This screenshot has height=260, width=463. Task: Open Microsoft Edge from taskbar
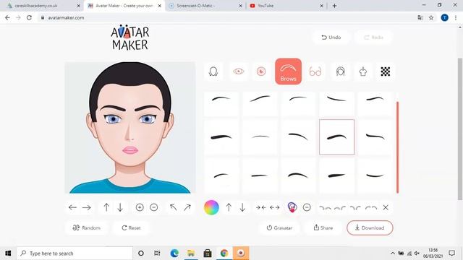click(174, 253)
